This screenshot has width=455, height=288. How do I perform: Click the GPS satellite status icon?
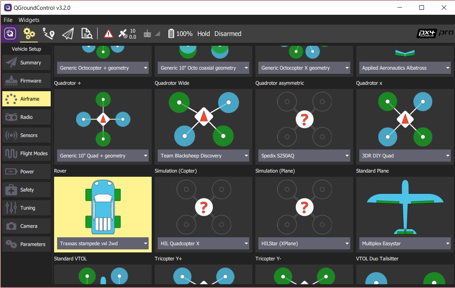coord(123,34)
